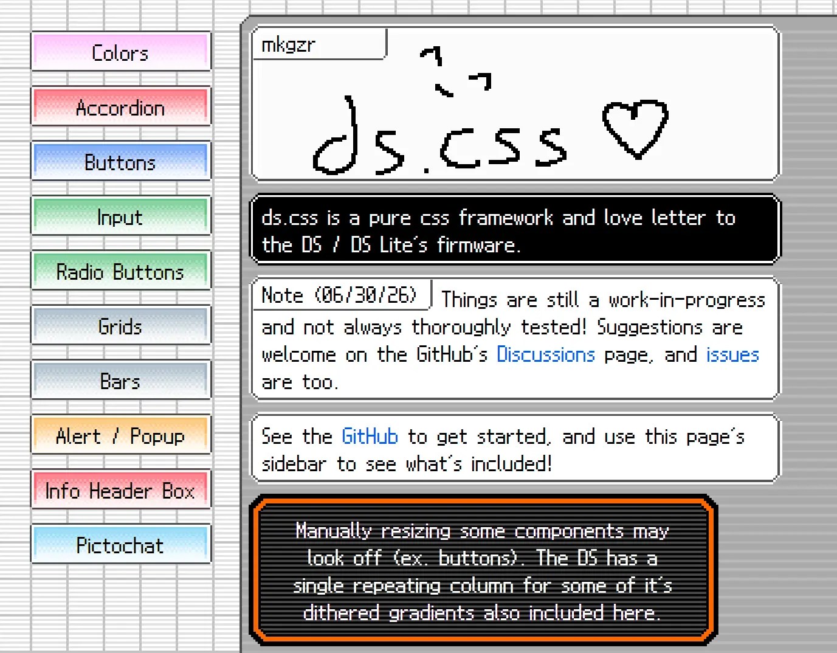Screen dimensions: 837x653
Task: Open the Alert / Popup section
Action: click(x=121, y=435)
